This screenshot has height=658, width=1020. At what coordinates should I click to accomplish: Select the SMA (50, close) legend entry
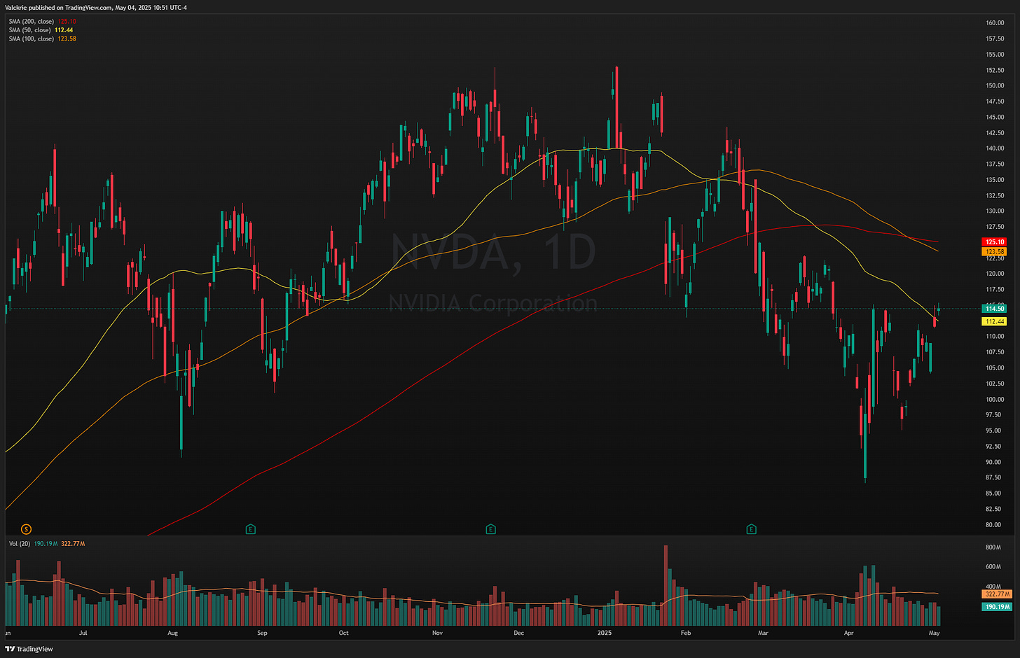pyautogui.click(x=41, y=30)
